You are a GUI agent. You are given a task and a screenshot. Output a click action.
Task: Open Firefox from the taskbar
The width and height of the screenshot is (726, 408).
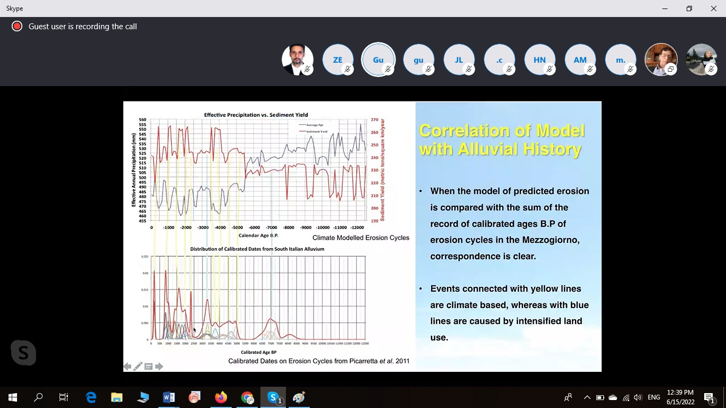click(221, 397)
